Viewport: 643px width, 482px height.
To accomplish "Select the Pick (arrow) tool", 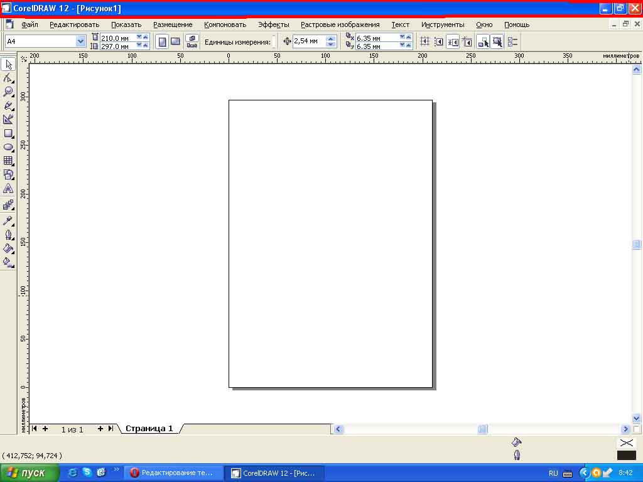I will [x=8, y=65].
